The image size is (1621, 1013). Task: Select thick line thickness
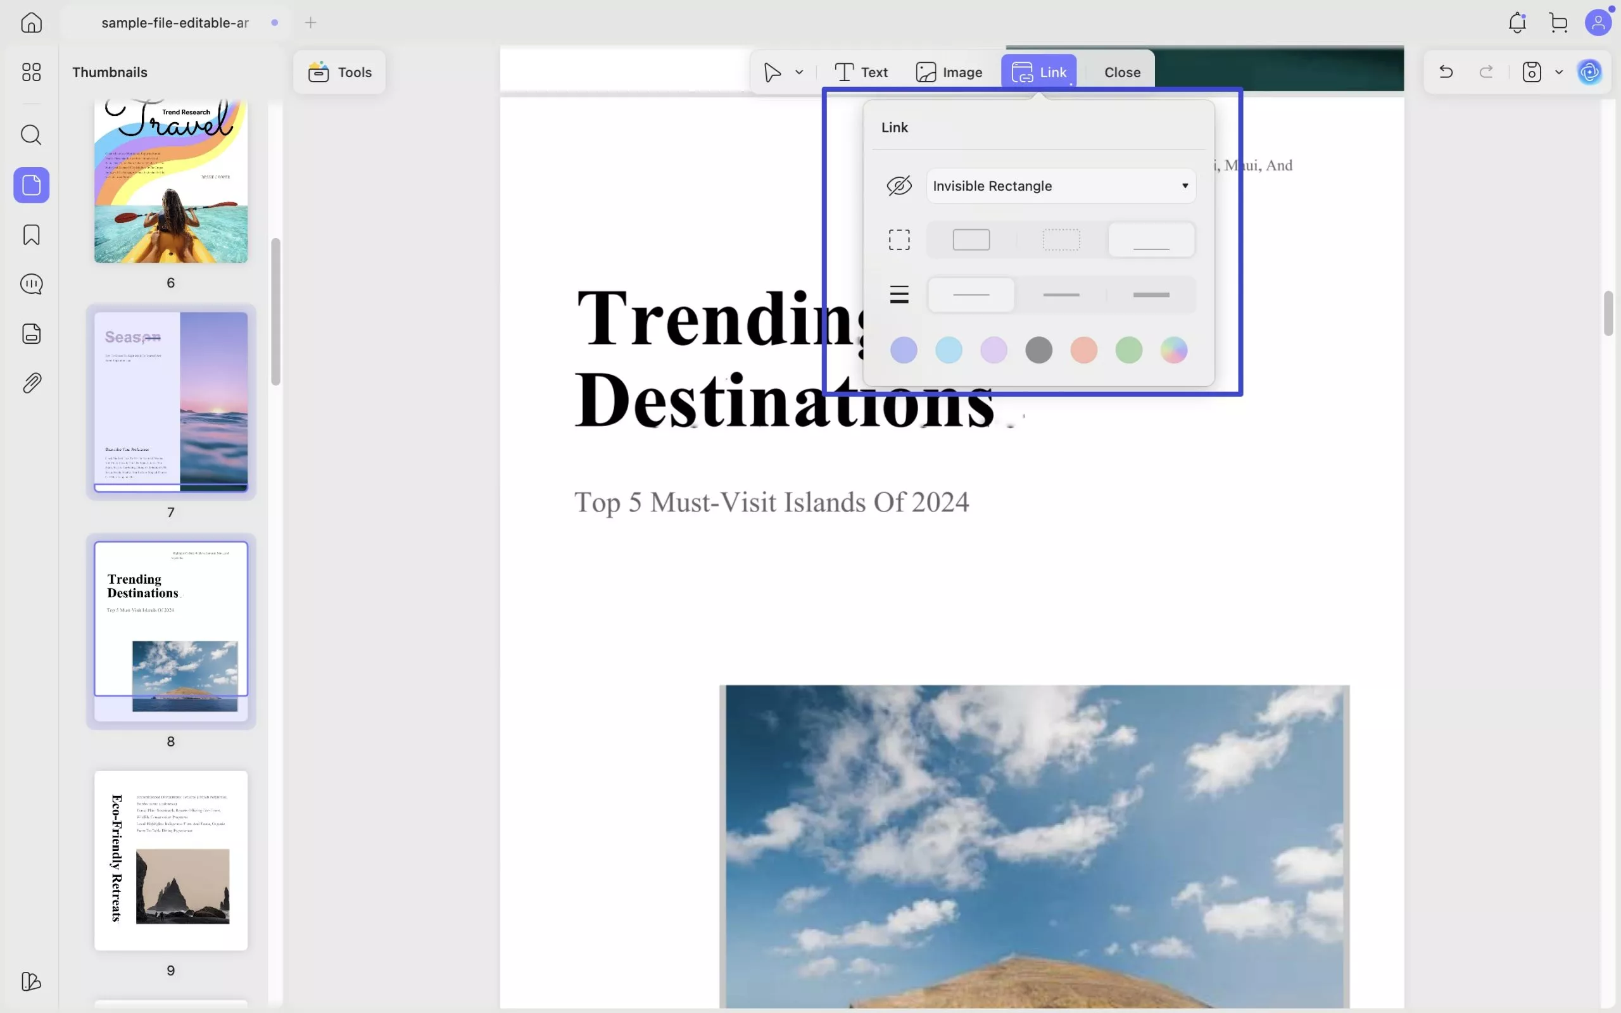pyautogui.click(x=1151, y=295)
